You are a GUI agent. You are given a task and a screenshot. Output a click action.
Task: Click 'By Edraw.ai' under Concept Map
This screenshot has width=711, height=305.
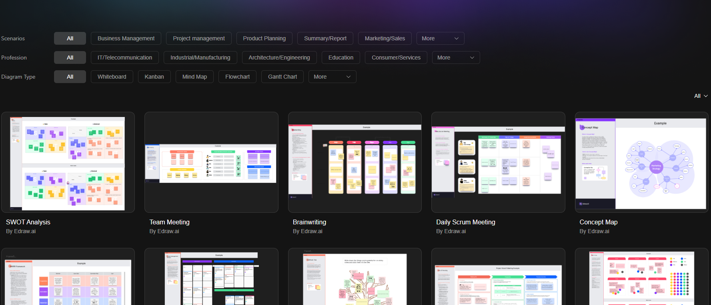point(595,231)
